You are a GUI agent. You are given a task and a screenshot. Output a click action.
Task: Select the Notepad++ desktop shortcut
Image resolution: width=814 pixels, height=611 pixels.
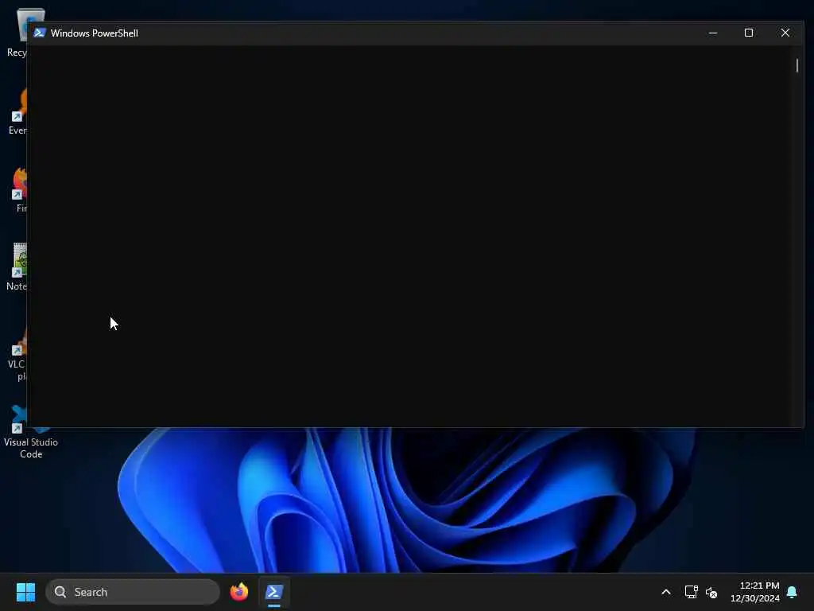17,267
